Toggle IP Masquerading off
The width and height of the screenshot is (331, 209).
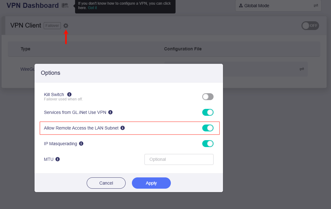coord(208,144)
